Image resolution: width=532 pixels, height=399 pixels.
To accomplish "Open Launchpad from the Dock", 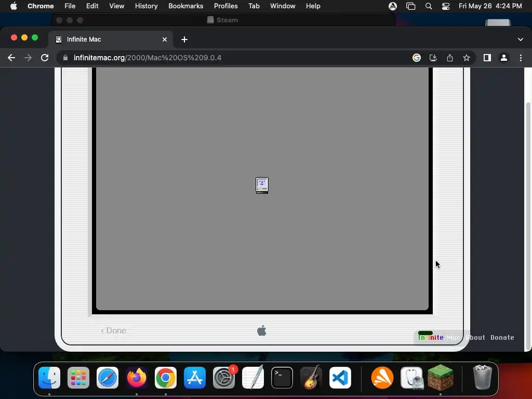I will (x=78, y=378).
